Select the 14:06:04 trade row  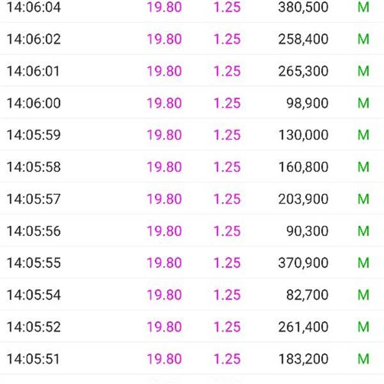tap(192, 7)
